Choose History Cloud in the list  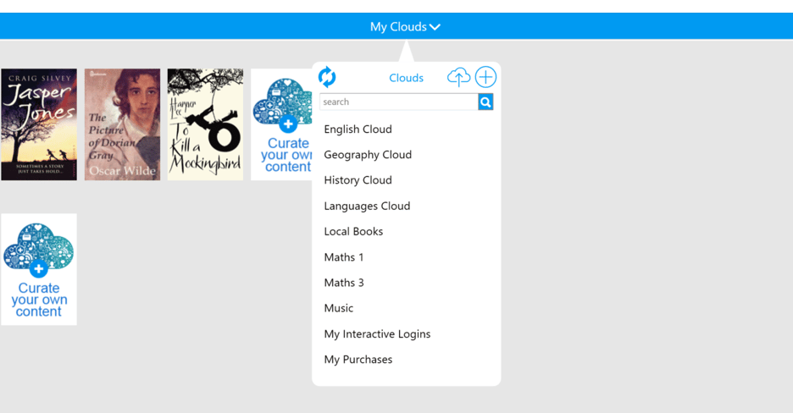coord(358,180)
